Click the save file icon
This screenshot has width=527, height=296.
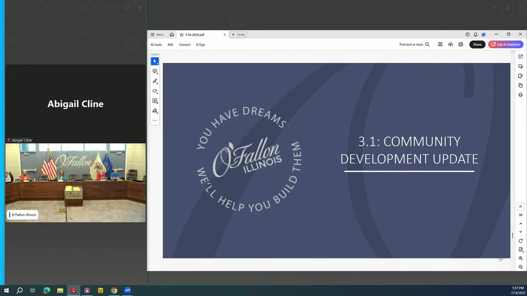coord(440,44)
